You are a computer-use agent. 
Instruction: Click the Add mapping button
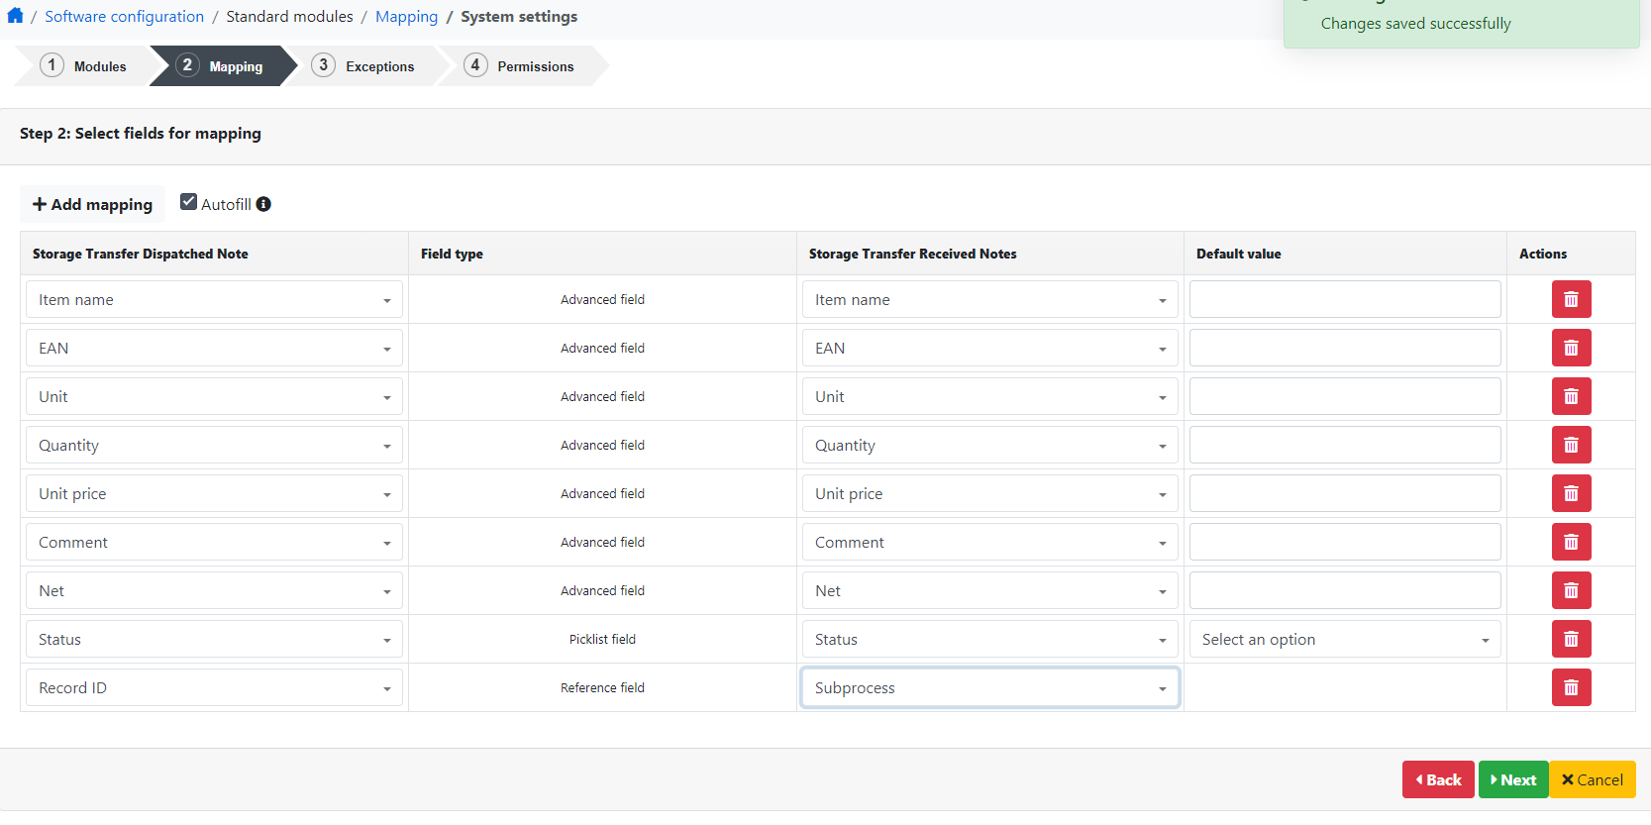(93, 204)
